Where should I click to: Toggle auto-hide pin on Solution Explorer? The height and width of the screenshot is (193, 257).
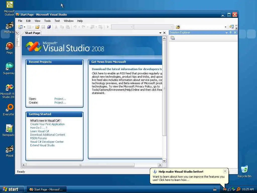230,32
